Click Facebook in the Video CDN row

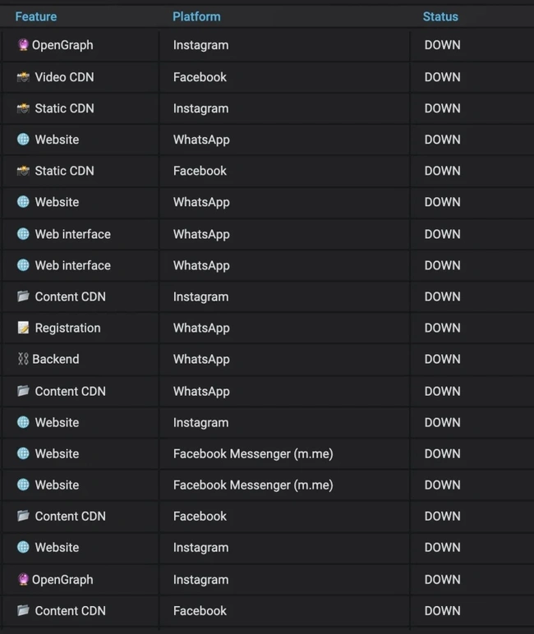200,77
